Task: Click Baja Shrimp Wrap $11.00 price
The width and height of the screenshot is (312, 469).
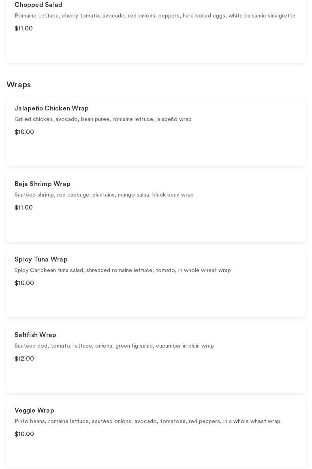Action: (x=24, y=207)
